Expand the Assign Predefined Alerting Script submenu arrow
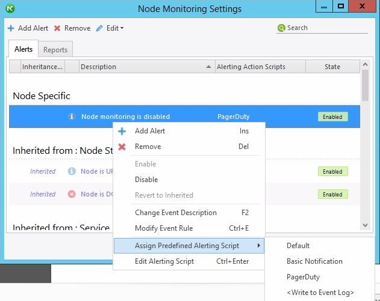The image size is (380, 301). click(x=259, y=245)
